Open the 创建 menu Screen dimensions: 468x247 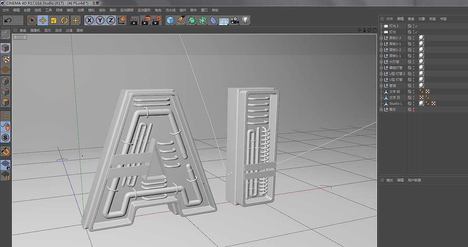tap(27, 10)
